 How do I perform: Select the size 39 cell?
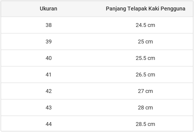(x=49, y=42)
